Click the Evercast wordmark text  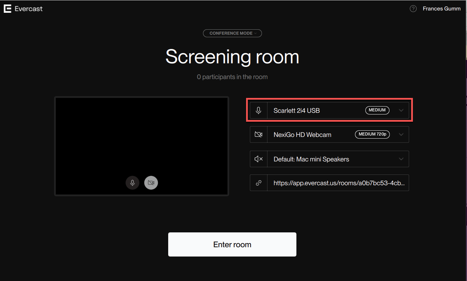point(29,9)
